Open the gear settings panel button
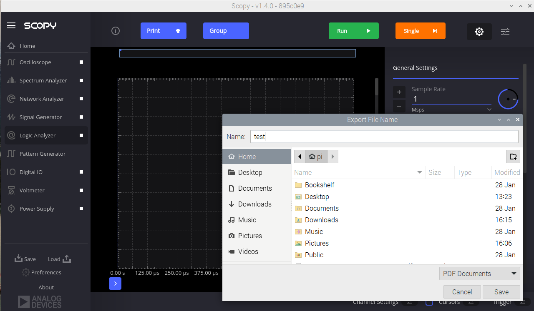The image size is (534, 311). (x=479, y=31)
